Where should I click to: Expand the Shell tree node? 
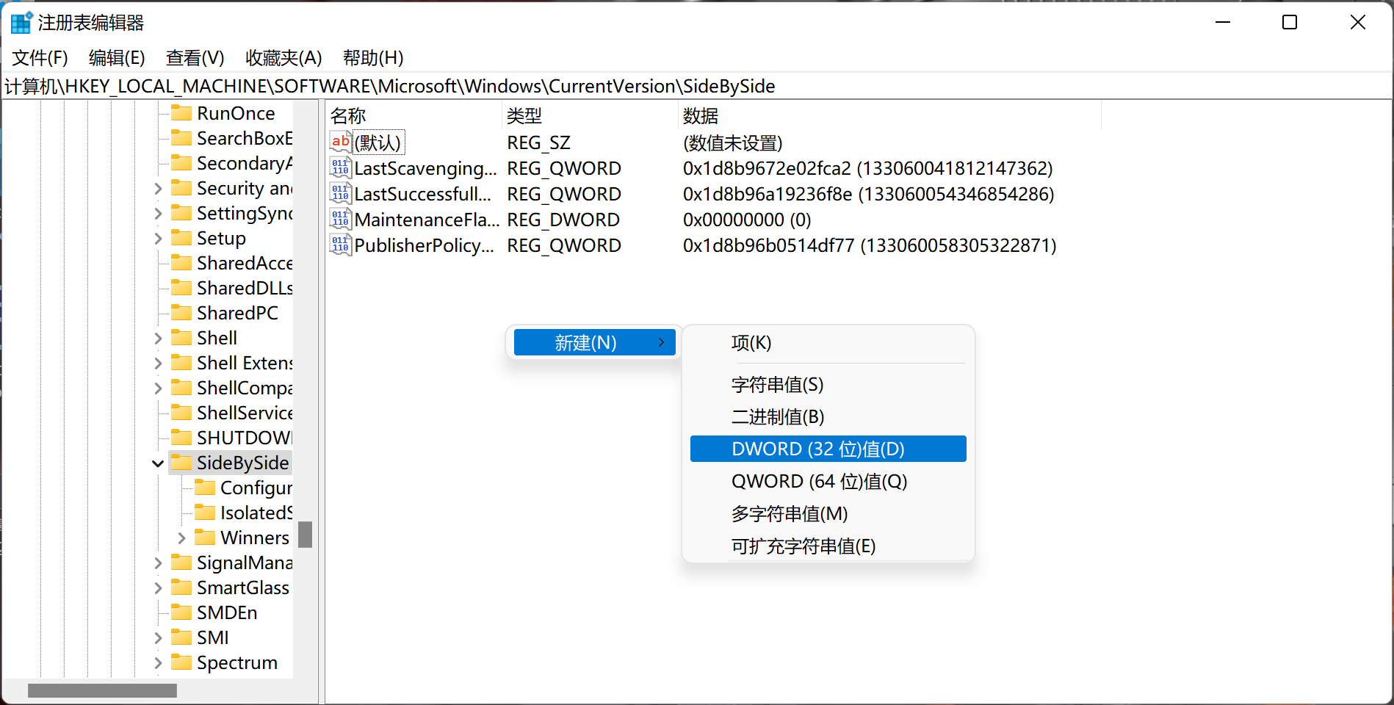[x=158, y=339]
